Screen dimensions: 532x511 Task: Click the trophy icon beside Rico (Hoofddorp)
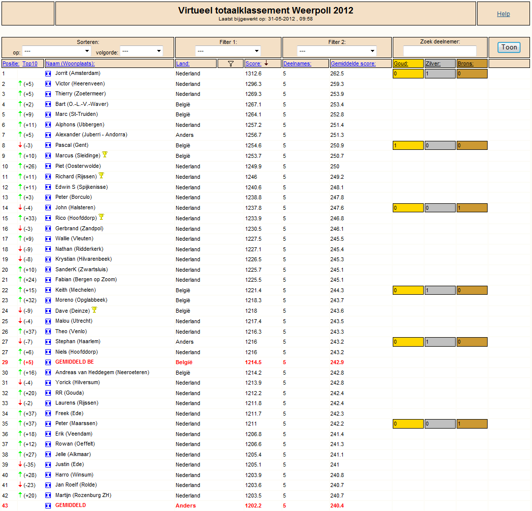101,217
